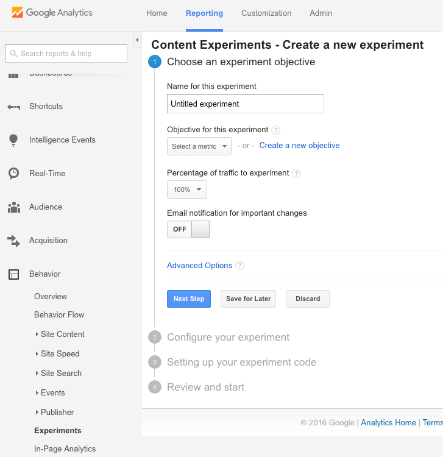
Task: Click step 2 Configure your experiment
Action: click(x=229, y=337)
